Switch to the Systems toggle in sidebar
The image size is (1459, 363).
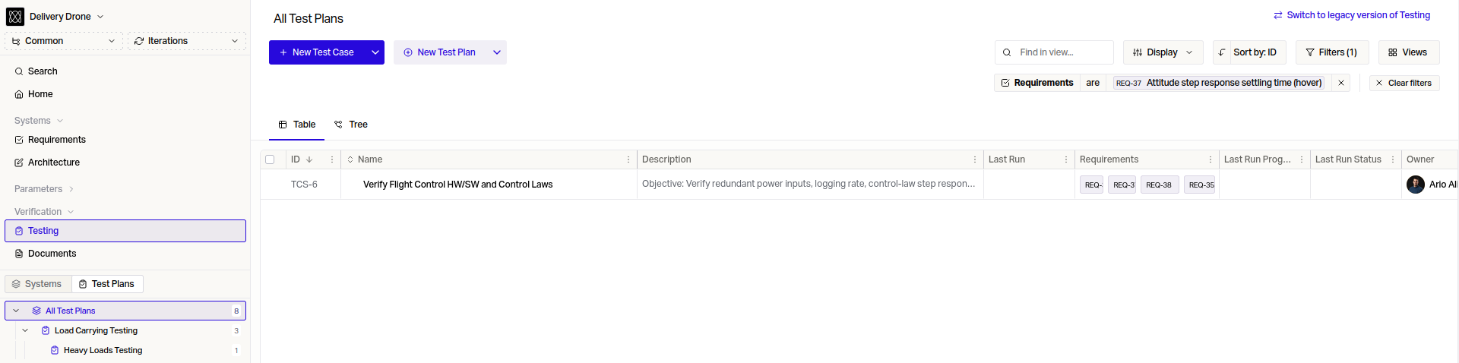[38, 284]
